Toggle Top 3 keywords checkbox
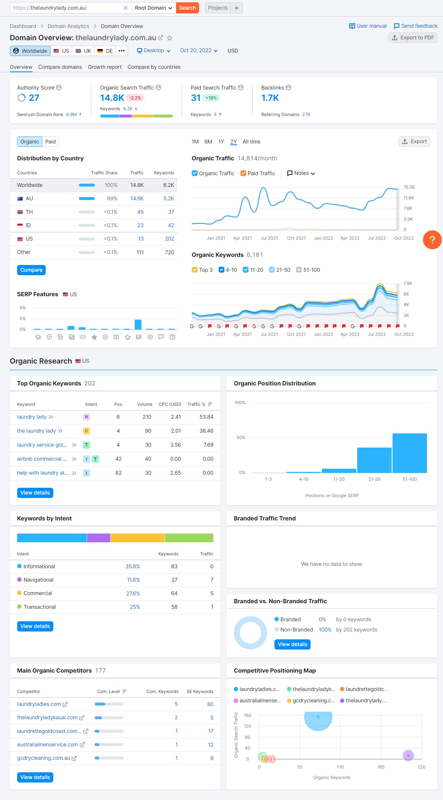The width and height of the screenshot is (443, 800). coord(195,270)
